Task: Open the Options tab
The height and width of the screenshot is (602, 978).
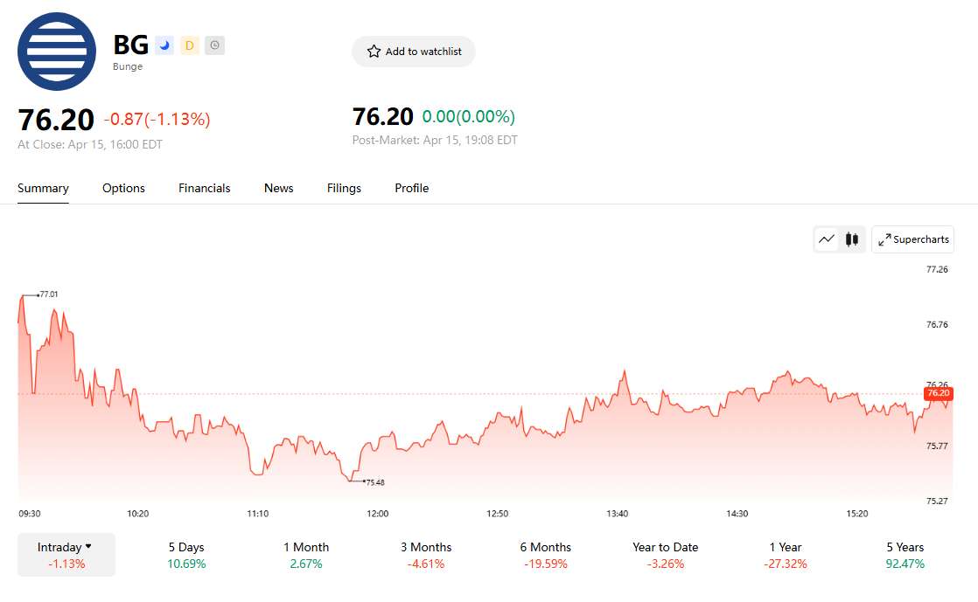Action: tap(123, 188)
